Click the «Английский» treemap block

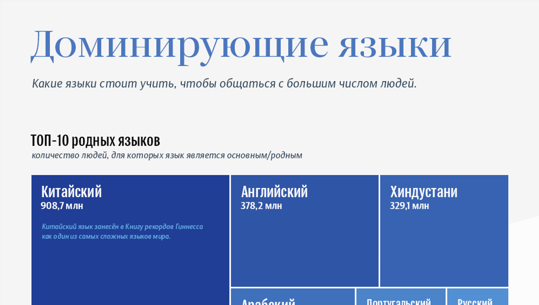[304, 234]
